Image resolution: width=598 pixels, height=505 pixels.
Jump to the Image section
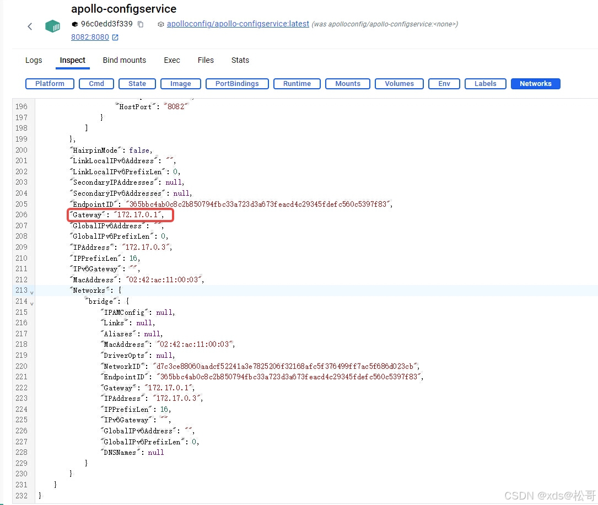click(x=181, y=84)
